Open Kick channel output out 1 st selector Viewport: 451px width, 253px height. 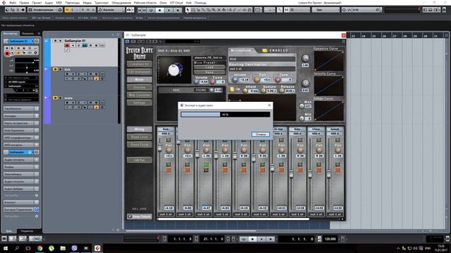(x=166, y=214)
